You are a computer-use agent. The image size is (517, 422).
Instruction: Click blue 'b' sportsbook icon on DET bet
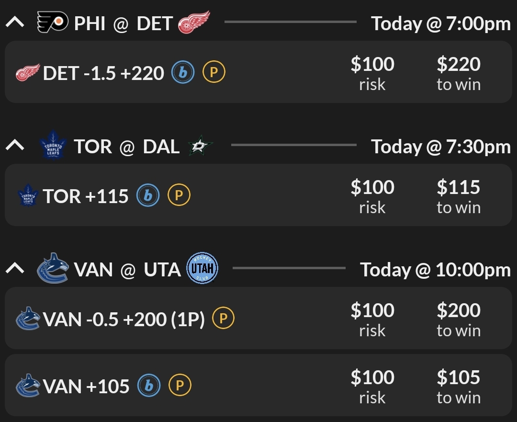click(183, 73)
